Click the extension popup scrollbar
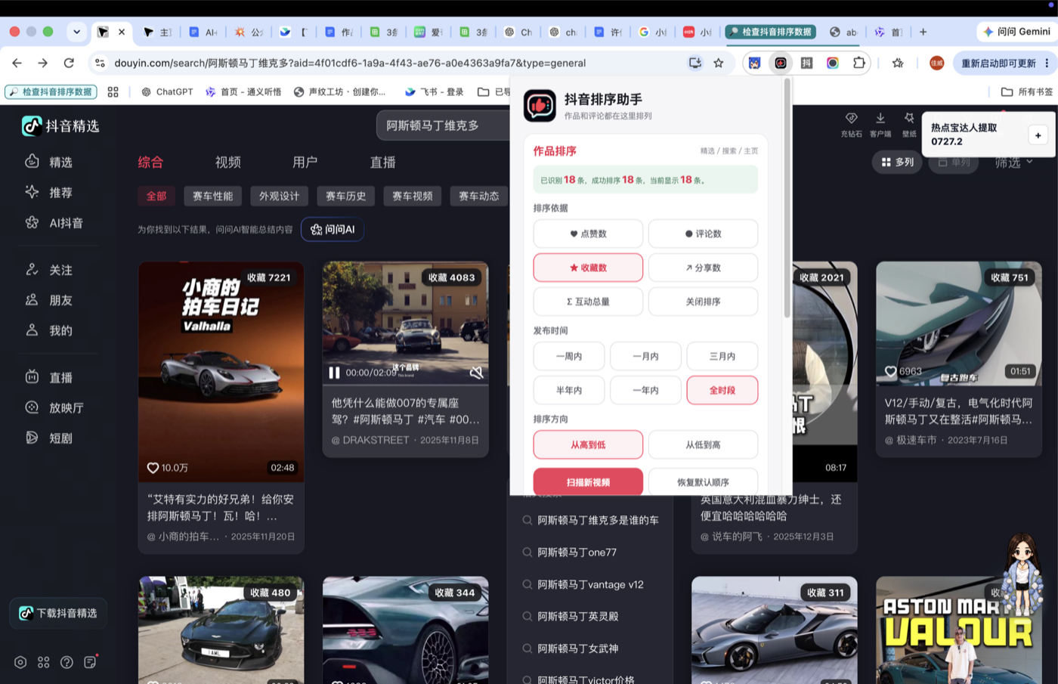This screenshot has width=1058, height=684. coord(787,198)
